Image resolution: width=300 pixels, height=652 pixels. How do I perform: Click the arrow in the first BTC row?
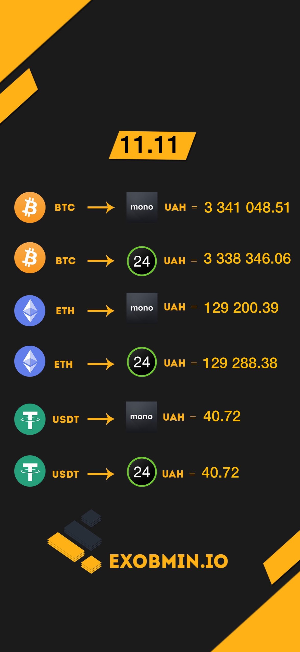pos(101,208)
